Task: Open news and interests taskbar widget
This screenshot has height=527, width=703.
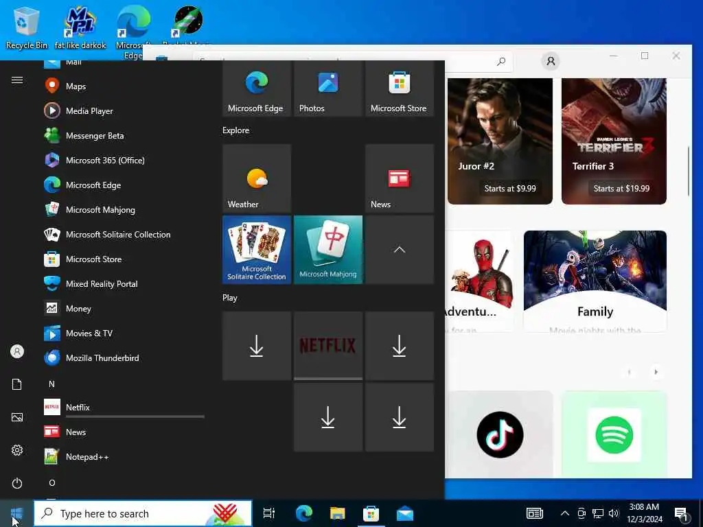Action: point(534,513)
